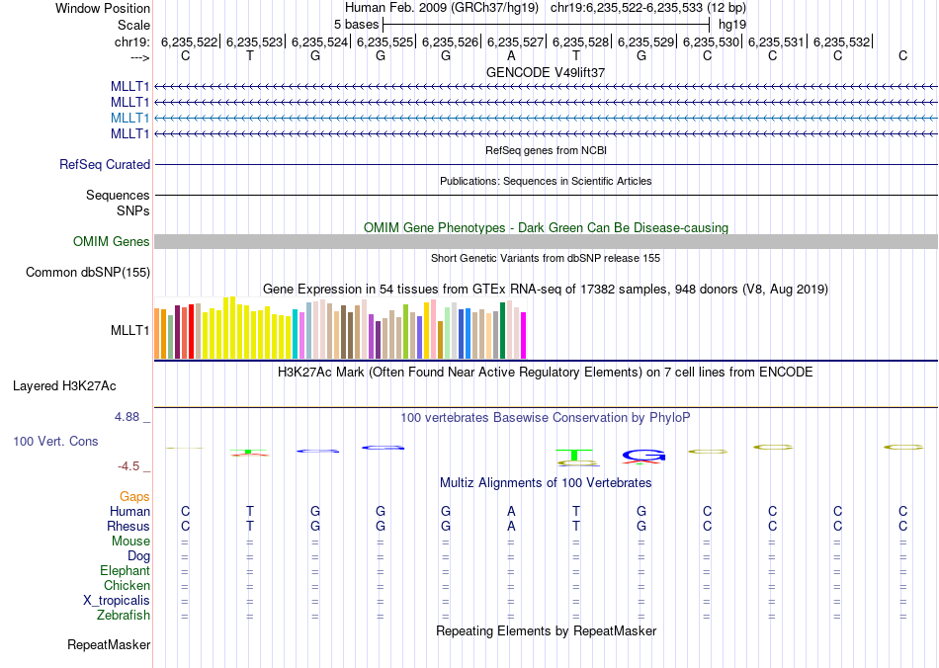Click the Basewise Conservation by PhyloP title
This screenshot has height=668, width=939.
tap(546, 418)
